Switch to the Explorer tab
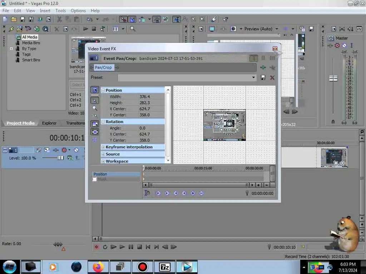Viewport: 366px width, 274px height. pos(49,123)
